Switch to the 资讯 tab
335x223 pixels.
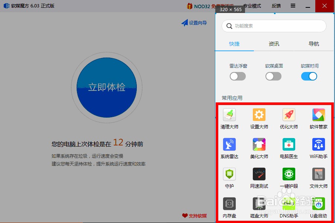(x=274, y=44)
